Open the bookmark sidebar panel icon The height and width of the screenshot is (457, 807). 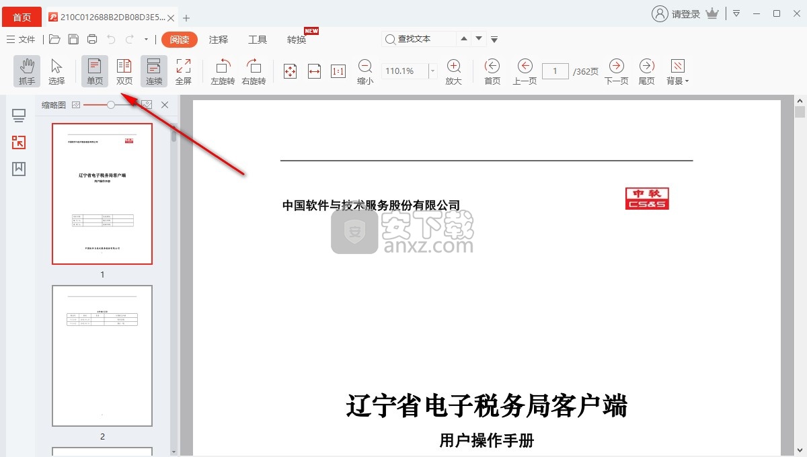click(x=19, y=168)
